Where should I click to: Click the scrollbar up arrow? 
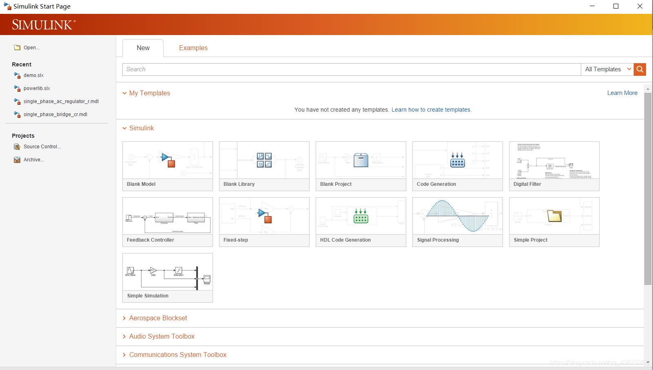pos(648,88)
